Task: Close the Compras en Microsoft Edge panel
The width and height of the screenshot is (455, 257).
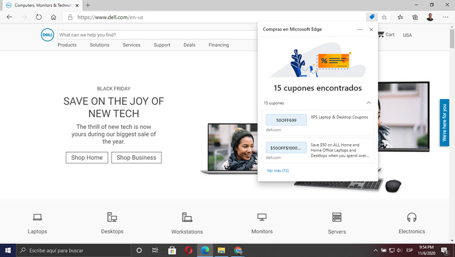Action: pos(371,29)
